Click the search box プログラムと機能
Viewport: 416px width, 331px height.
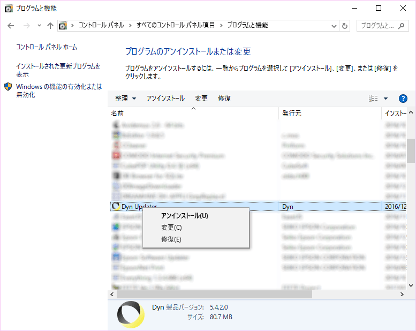click(x=383, y=25)
